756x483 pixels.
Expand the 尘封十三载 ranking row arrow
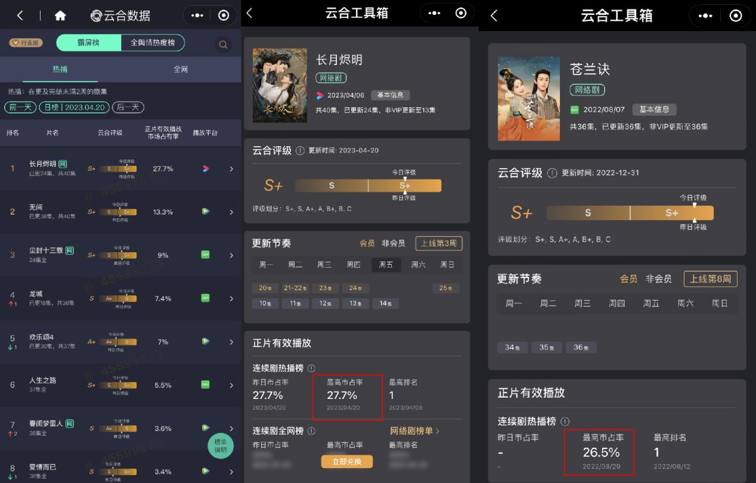(231, 255)
